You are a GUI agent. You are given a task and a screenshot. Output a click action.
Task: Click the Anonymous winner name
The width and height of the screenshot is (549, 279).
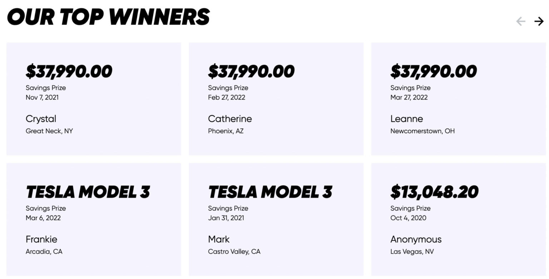coord(416,239)
